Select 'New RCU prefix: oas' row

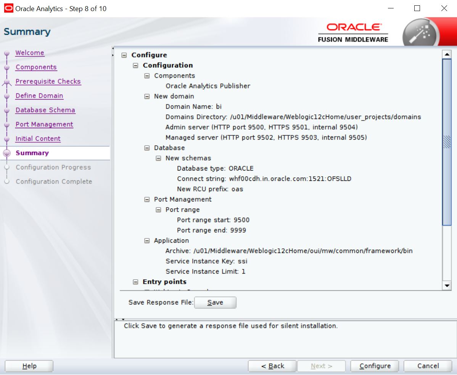[x=210, y=189]
